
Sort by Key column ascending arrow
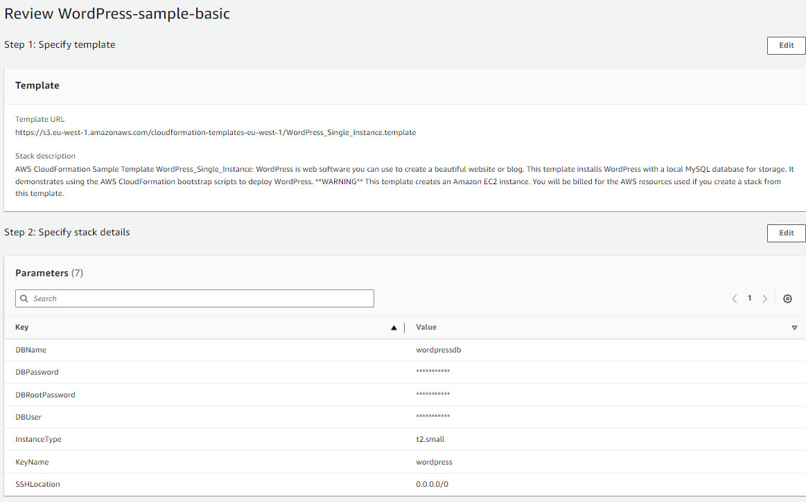(394, 328)
